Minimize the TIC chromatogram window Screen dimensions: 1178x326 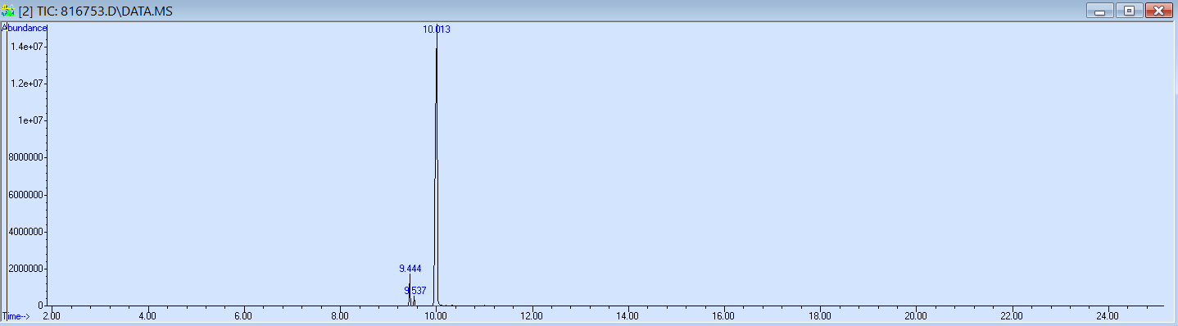(1099, 11)
